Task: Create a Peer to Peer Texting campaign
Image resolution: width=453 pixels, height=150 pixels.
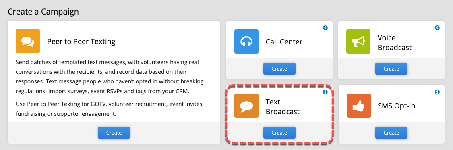Action: pyautogui.click(x=114, y=133)
